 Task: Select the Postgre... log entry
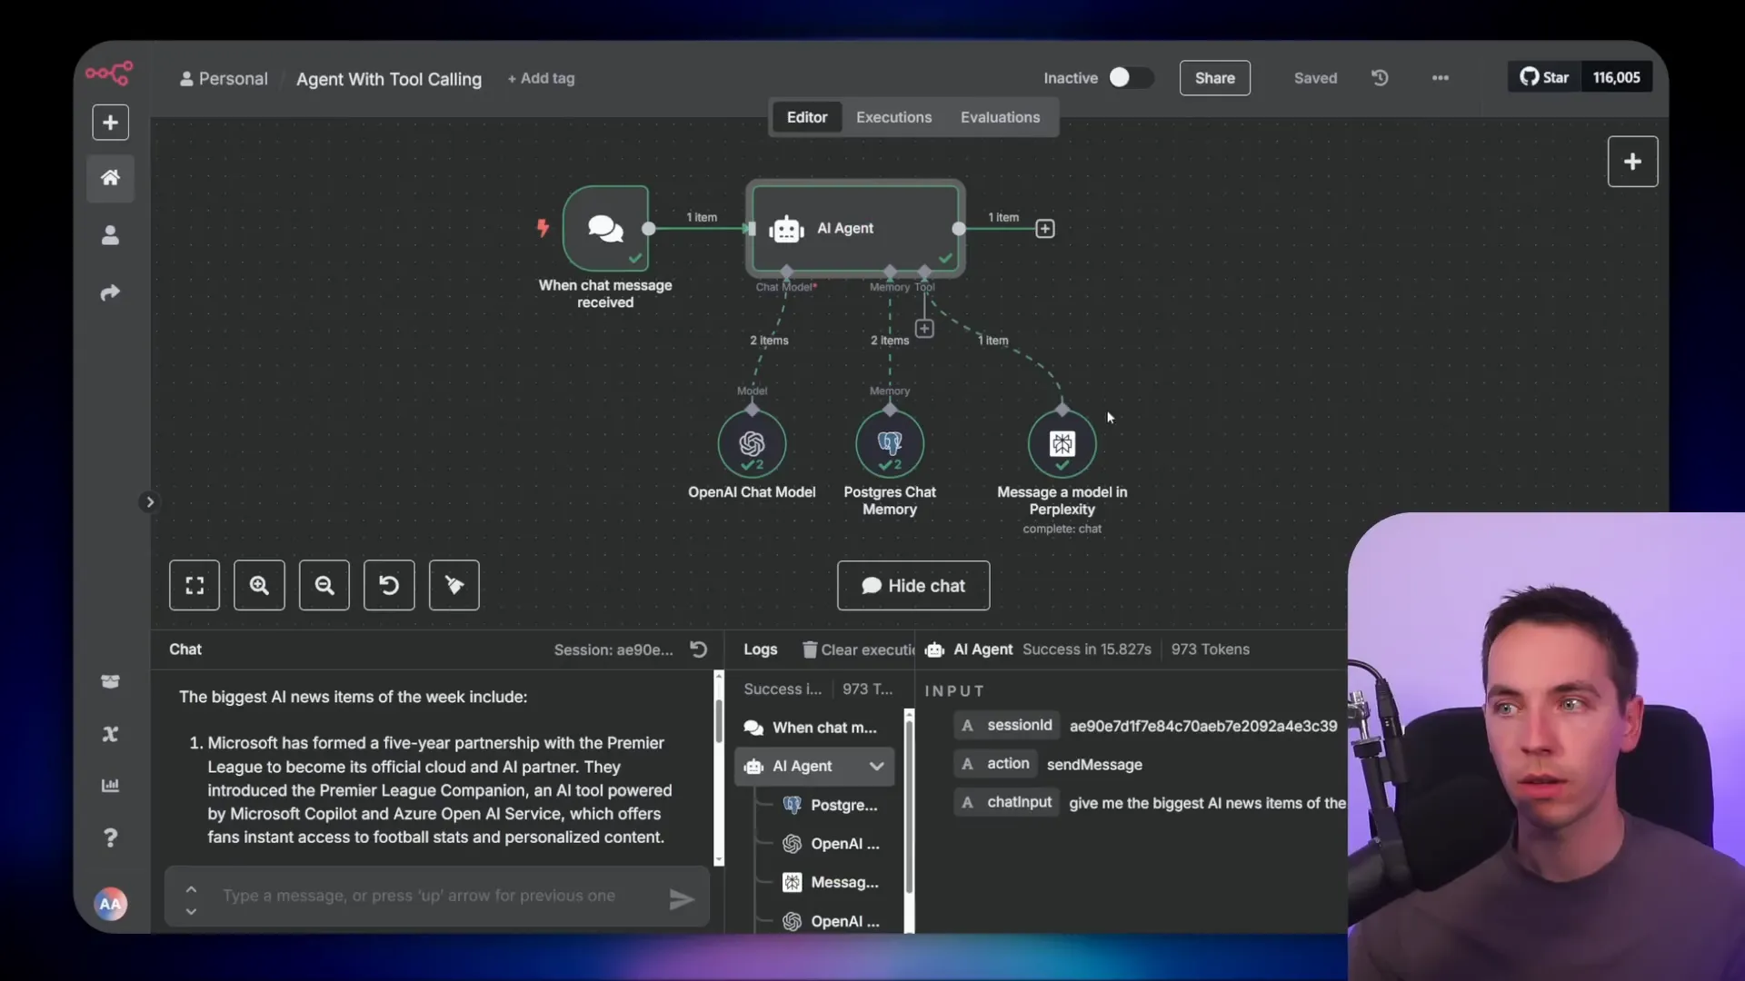831,805
